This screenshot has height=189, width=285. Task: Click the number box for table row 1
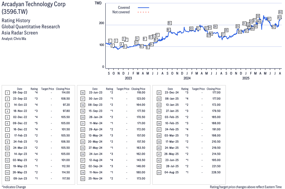coord(7,93)
